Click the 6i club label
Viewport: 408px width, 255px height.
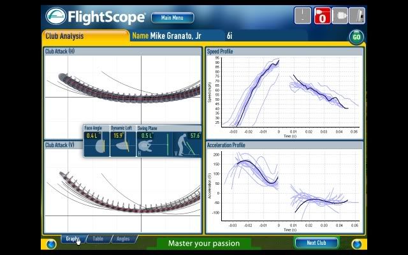click(x=229, y=36)
